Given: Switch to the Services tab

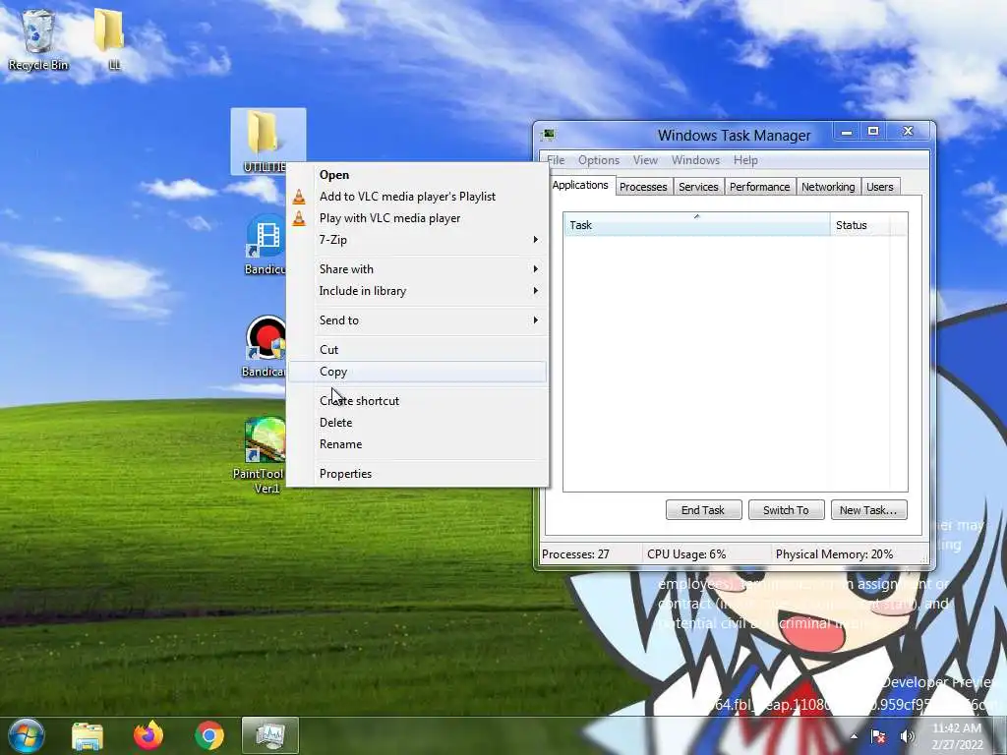Looking at the screenshot, I should click(x=698, y=187).
